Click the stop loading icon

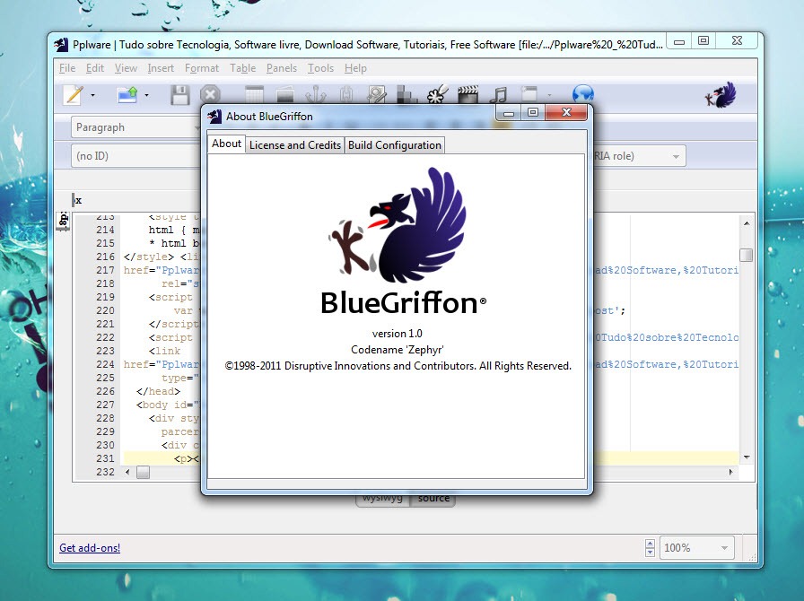tap(210, 95)
